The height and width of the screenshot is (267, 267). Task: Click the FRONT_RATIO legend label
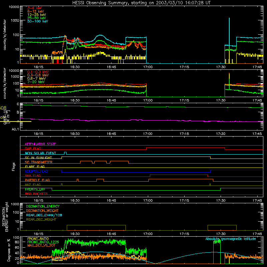[38, 239]
